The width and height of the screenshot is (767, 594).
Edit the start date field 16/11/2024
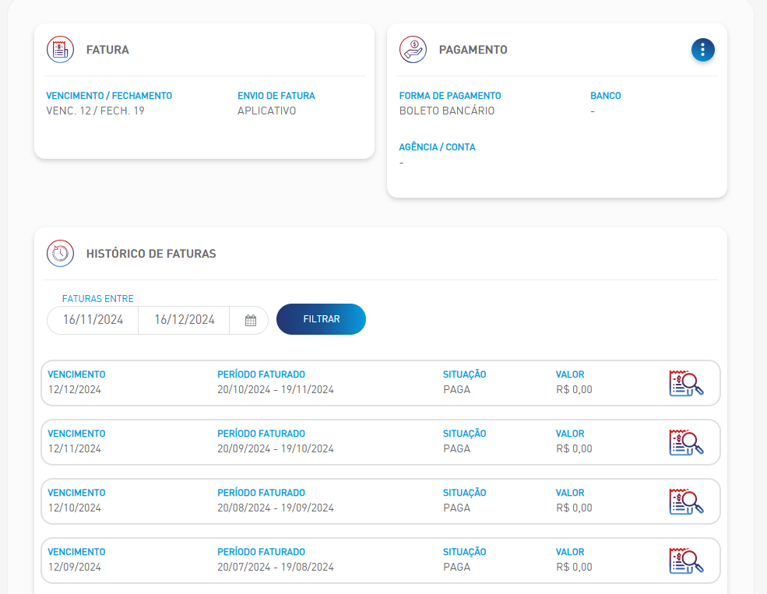pyautogui.click(x=93, y=320)
